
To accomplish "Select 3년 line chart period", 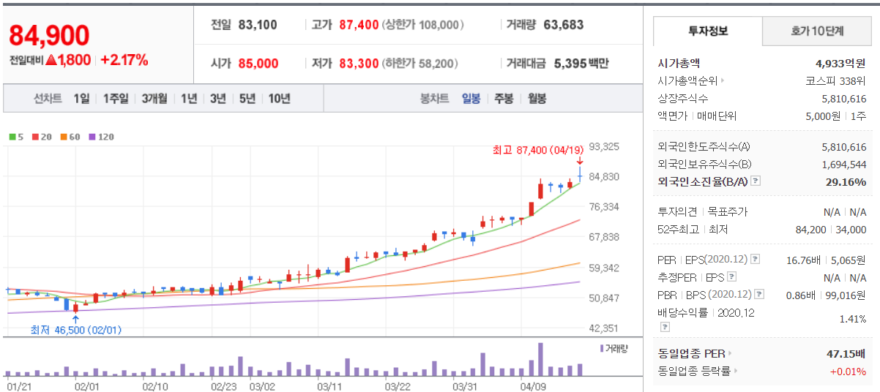I will (218, 99).
